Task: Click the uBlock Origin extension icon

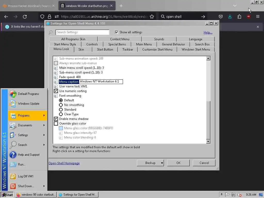Action: coord(249,16)
